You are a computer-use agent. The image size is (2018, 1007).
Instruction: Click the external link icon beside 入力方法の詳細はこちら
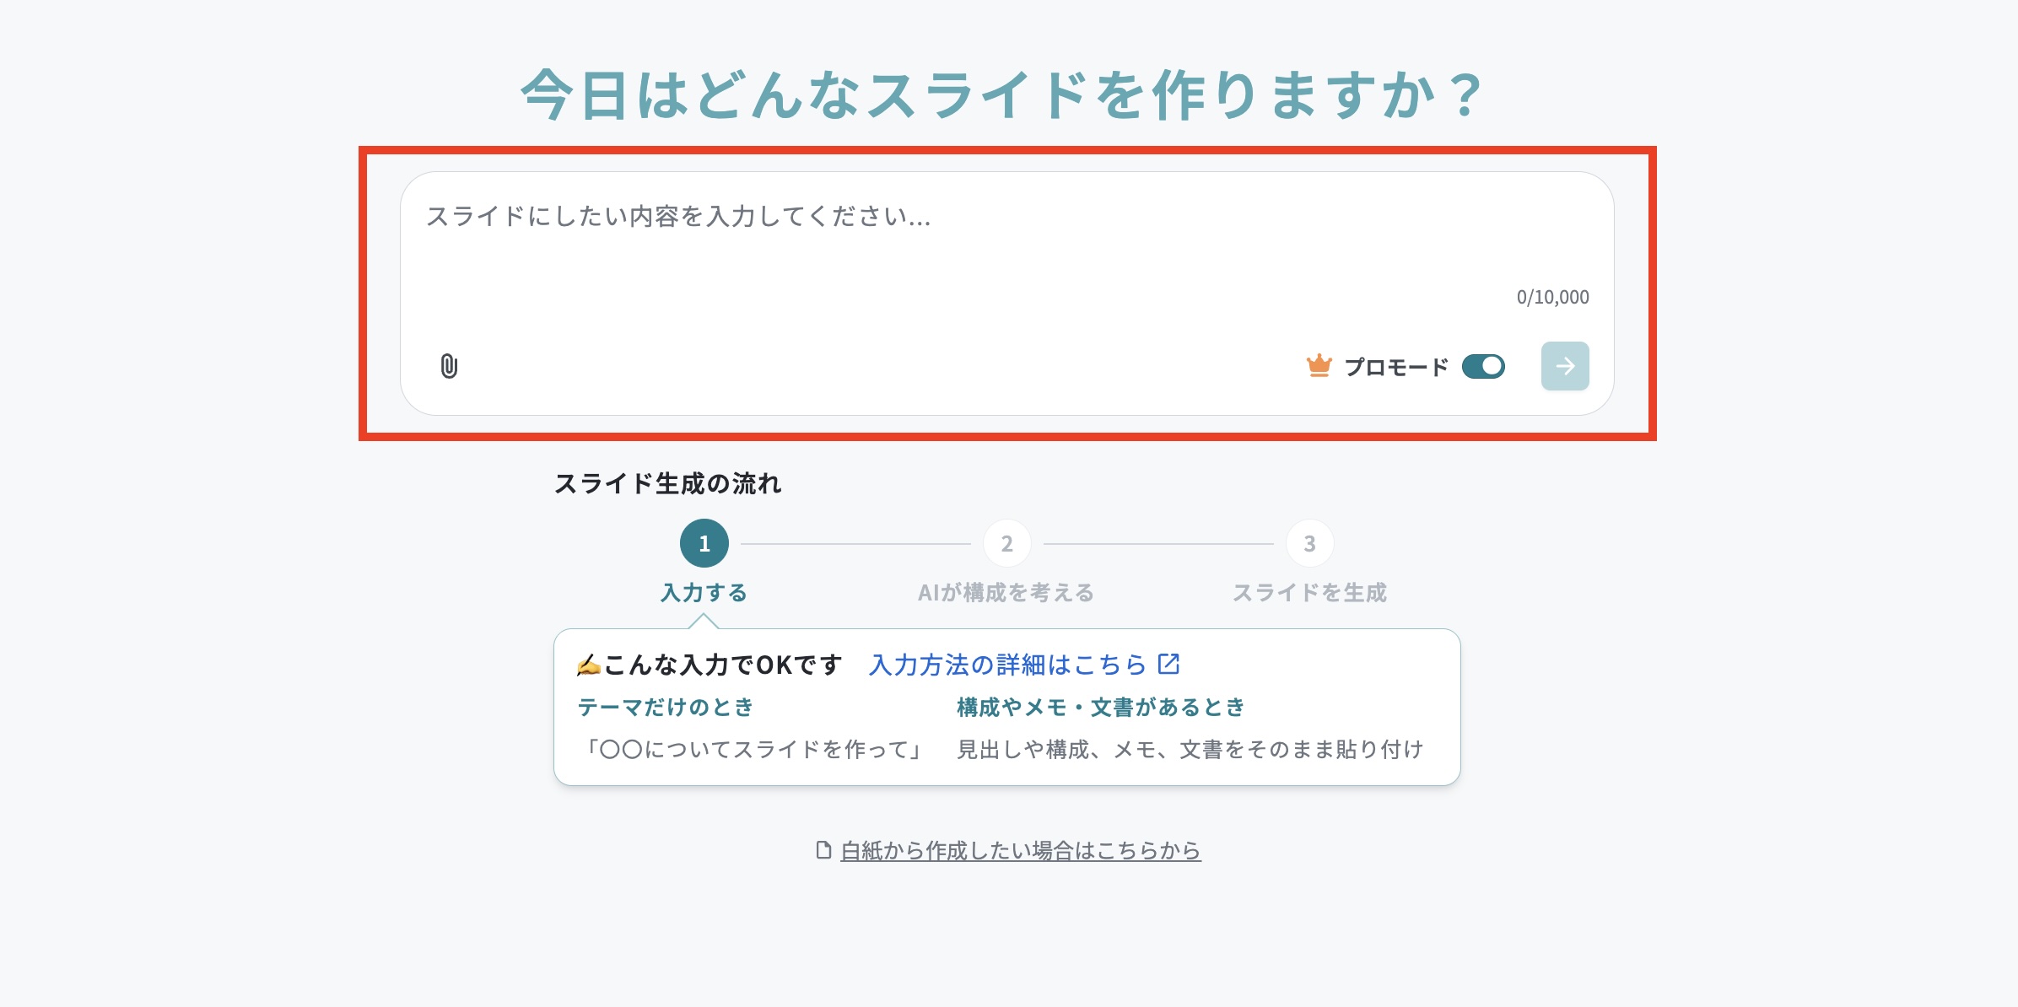coord(1169,664)
